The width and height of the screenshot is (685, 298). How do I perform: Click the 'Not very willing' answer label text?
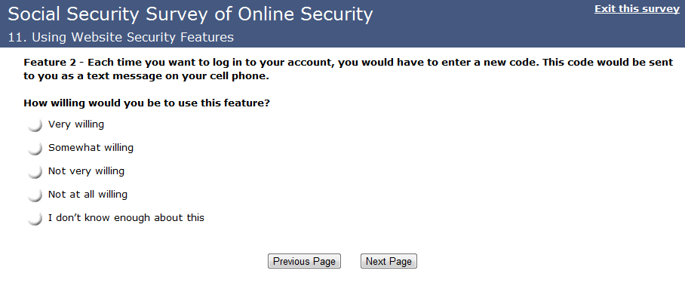click(x=86, y=171)
